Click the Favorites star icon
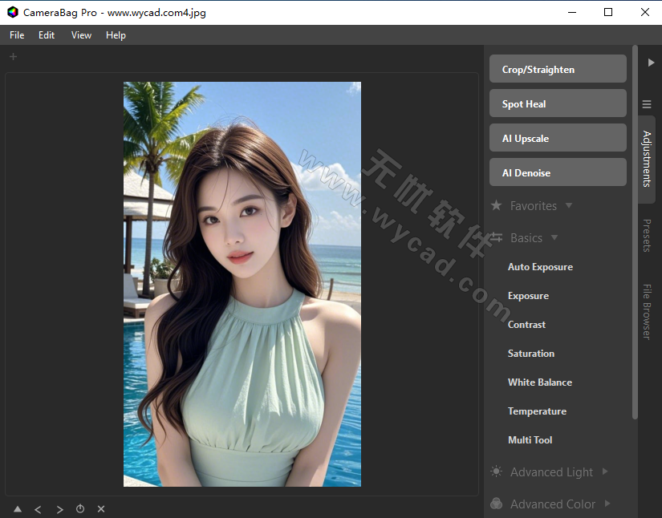This screenshot has width=662, height=518. pyautogui.click(x=497, y=205)
